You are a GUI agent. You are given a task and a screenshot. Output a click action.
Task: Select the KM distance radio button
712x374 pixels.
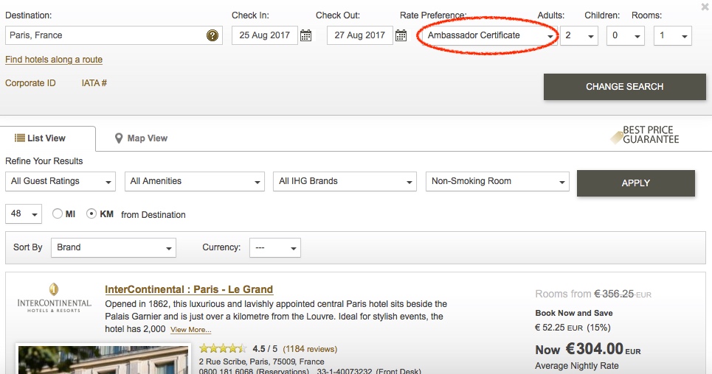pos(91,214)
